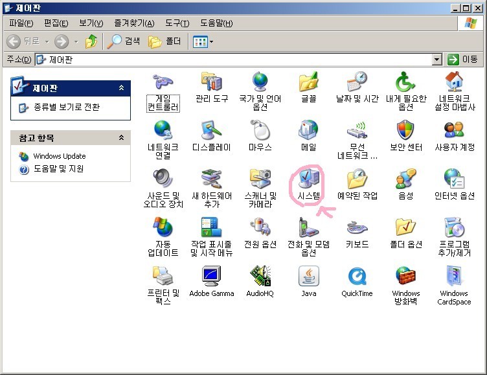Click the 검색 toolbar button
Viewport: 487px width, 375px height.
(124, 41)
